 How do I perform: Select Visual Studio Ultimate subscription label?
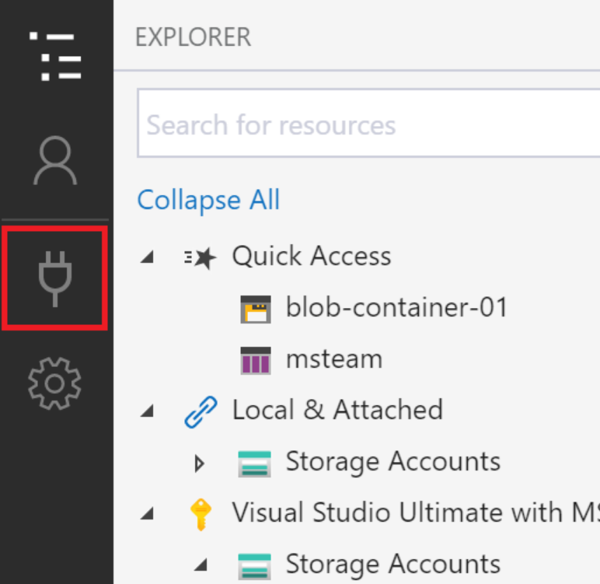click(416, 512)
